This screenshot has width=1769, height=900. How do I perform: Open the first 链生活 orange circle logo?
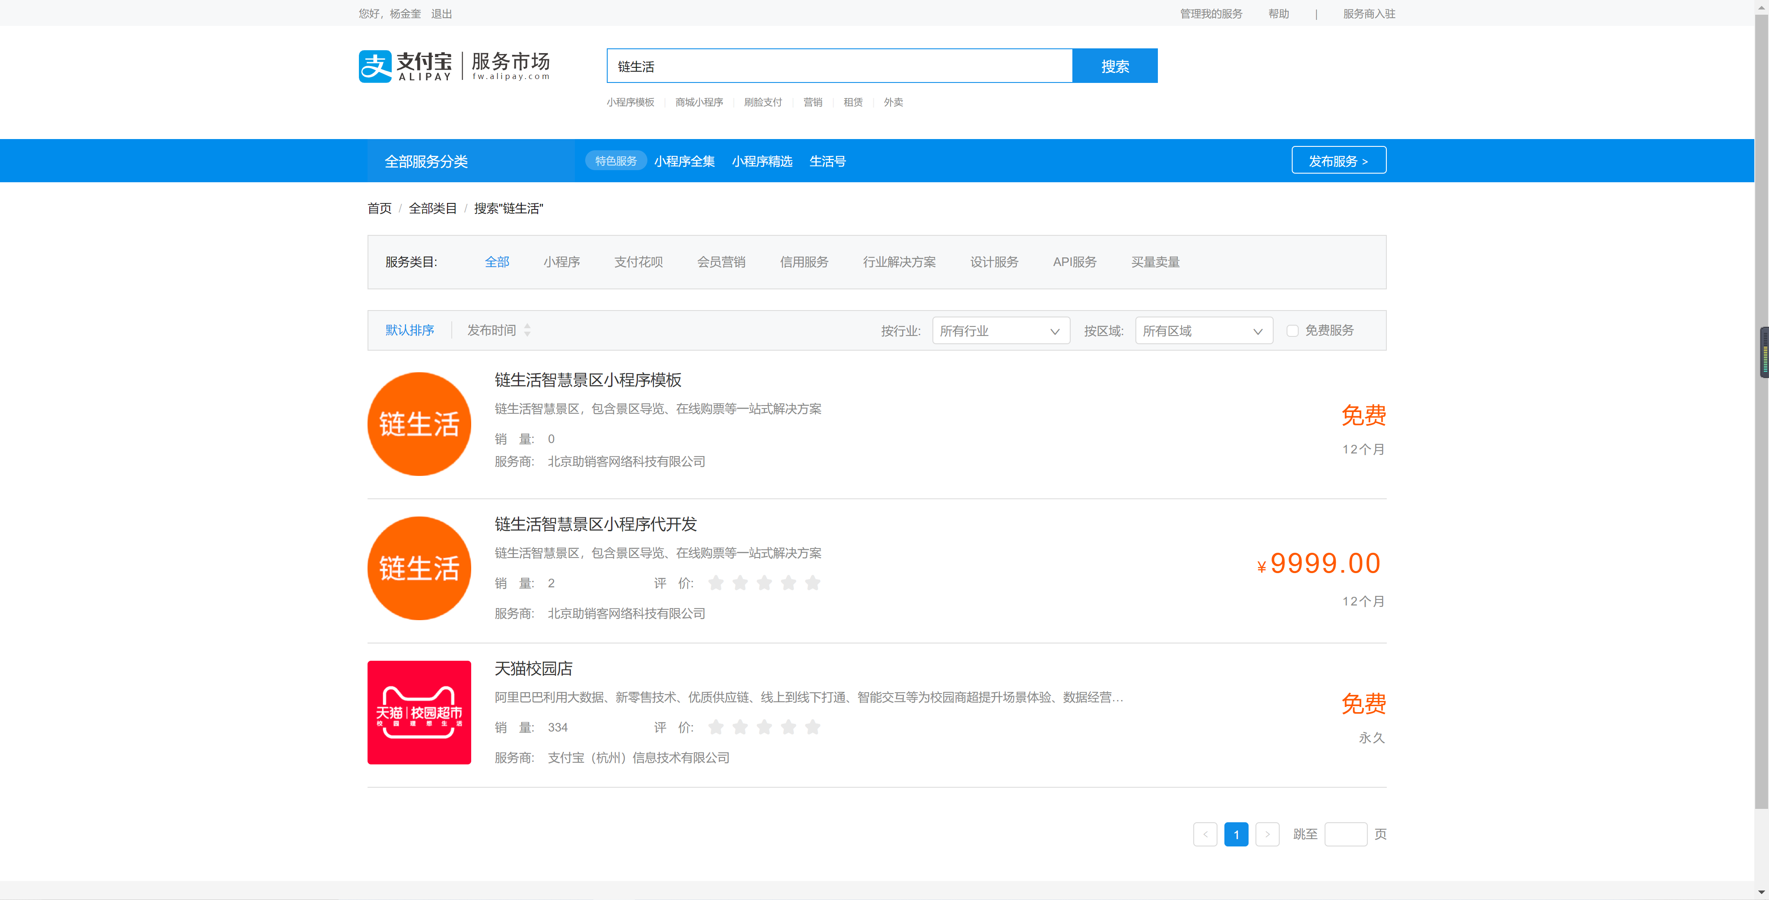point(419,424)
